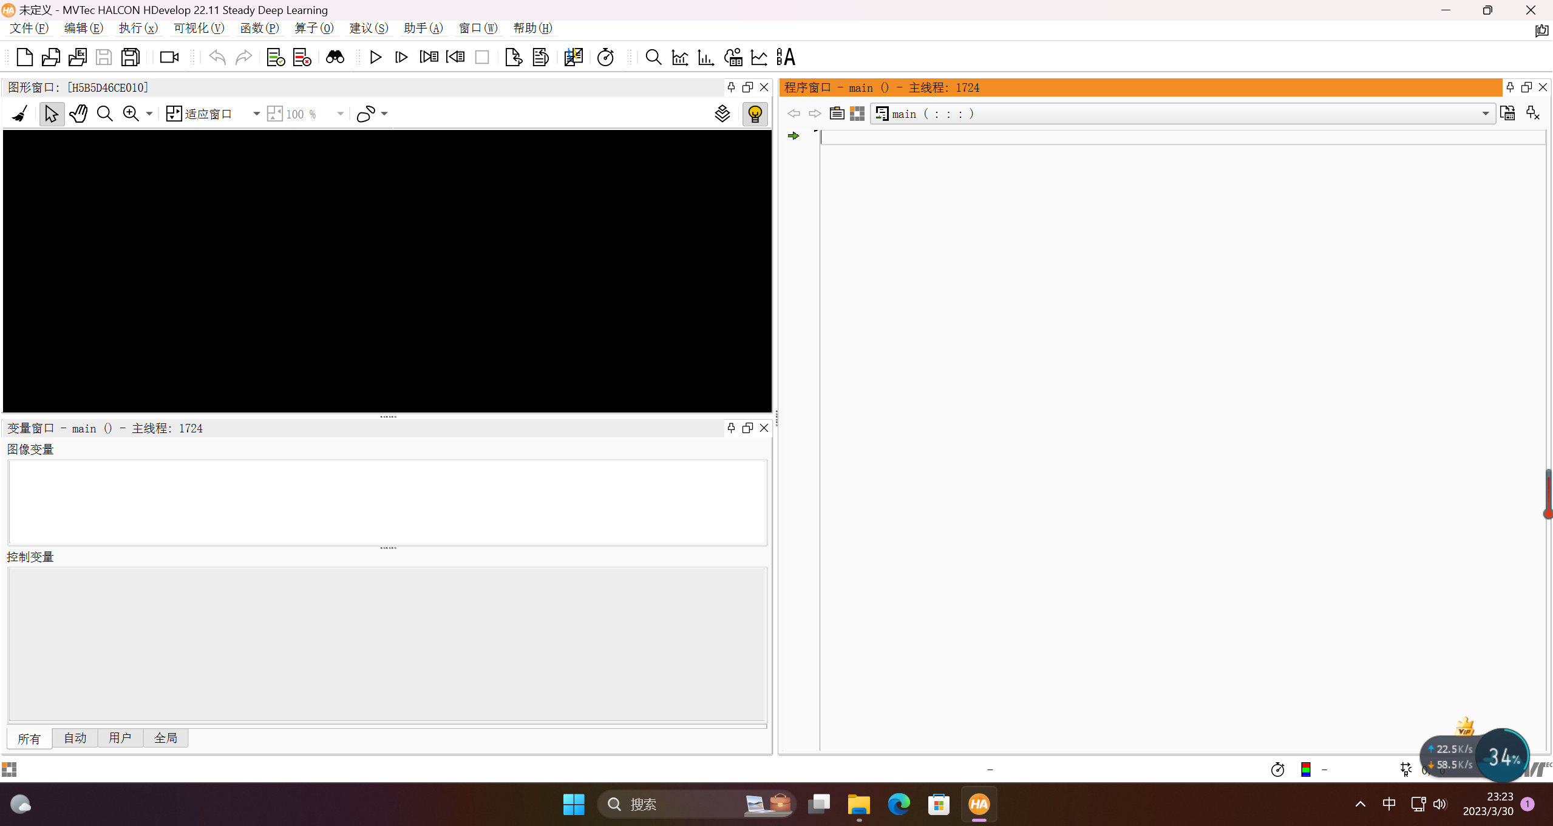Switch to the 全局 variables tab
1553x826 pixels.
point(166,738)
